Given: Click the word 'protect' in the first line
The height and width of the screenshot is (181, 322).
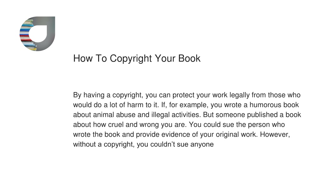Looking at the screenshot, I should [183, 95].
